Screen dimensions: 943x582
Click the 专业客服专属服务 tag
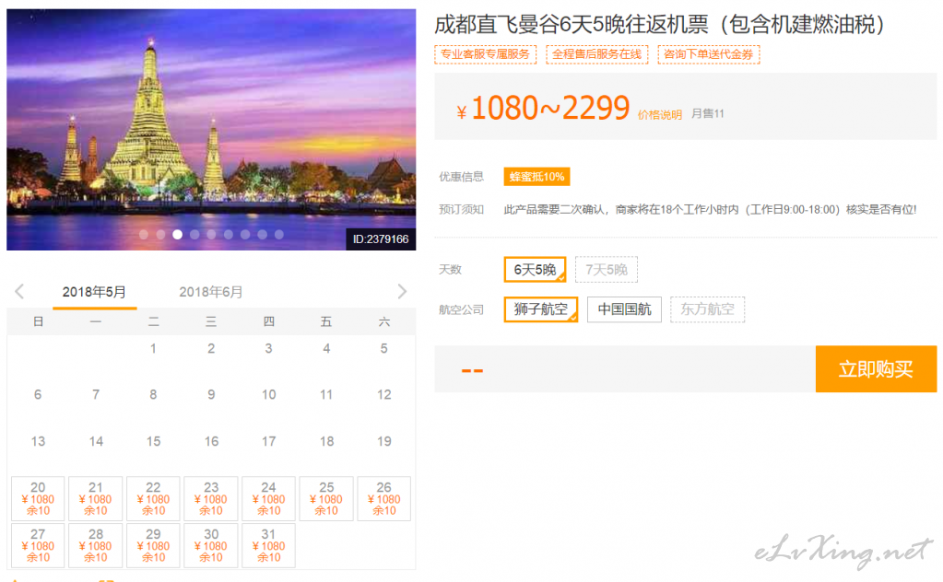[x=486, y=54]
